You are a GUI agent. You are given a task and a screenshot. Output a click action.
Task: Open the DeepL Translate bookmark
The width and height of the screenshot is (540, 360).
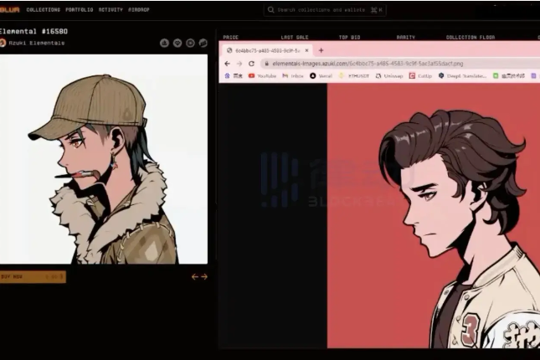pos(462,76)
